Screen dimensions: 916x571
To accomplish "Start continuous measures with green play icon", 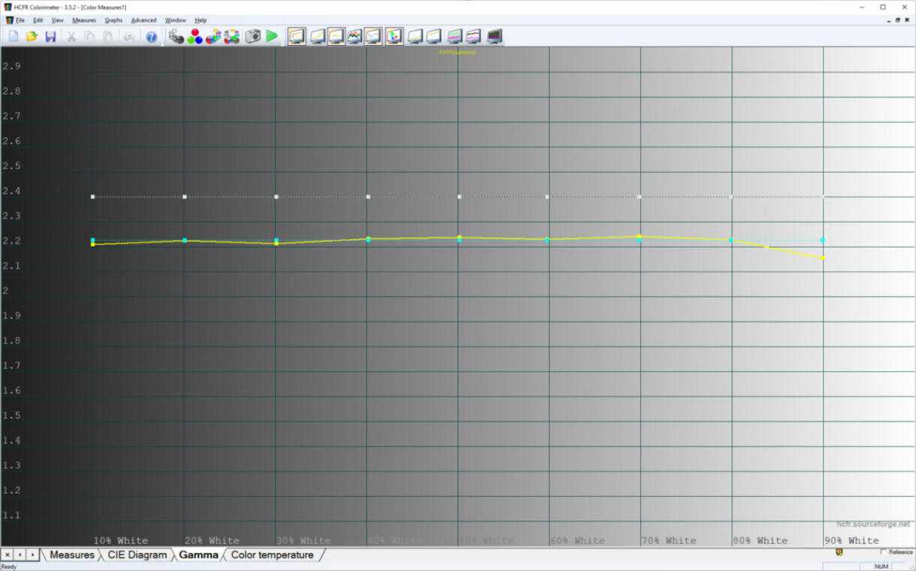I will 272,36.
